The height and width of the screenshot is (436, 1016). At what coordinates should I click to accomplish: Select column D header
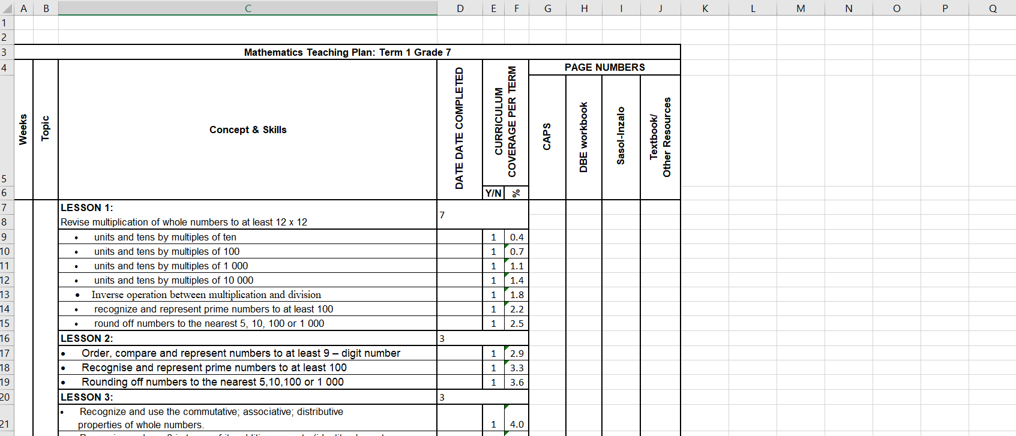coord(460,8)
